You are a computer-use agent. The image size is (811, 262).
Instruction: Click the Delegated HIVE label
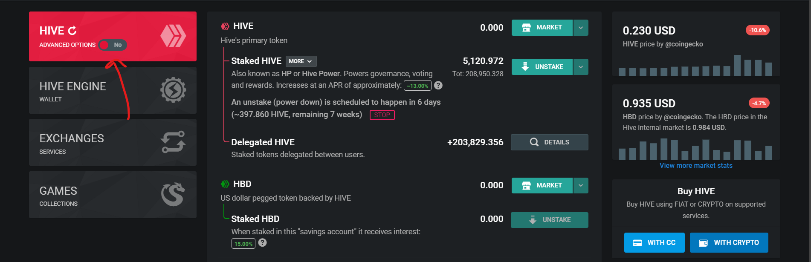click(x=263, y=142)
